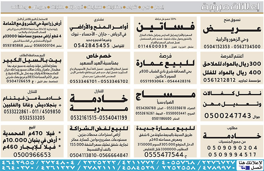Click the phone number 0509994517
The height and width of the screenshot is (171, 264).
click(232, 154)
